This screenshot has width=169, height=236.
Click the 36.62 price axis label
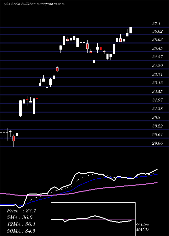tap(158, 31)
